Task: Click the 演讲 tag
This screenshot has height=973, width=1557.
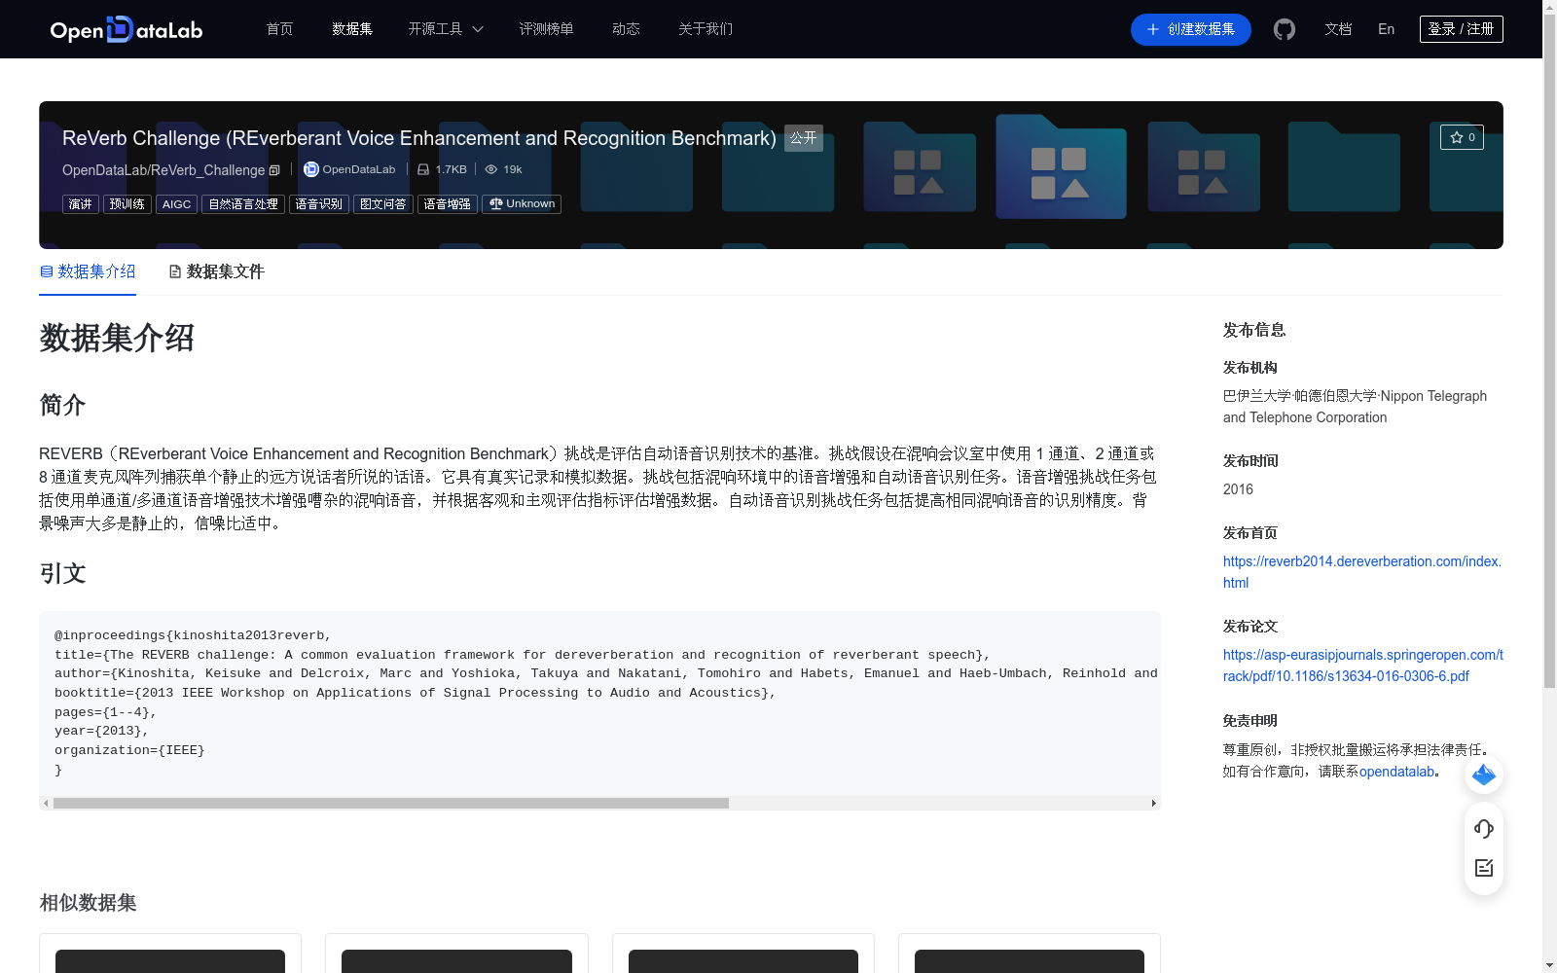Action: [x=81, y=204]
